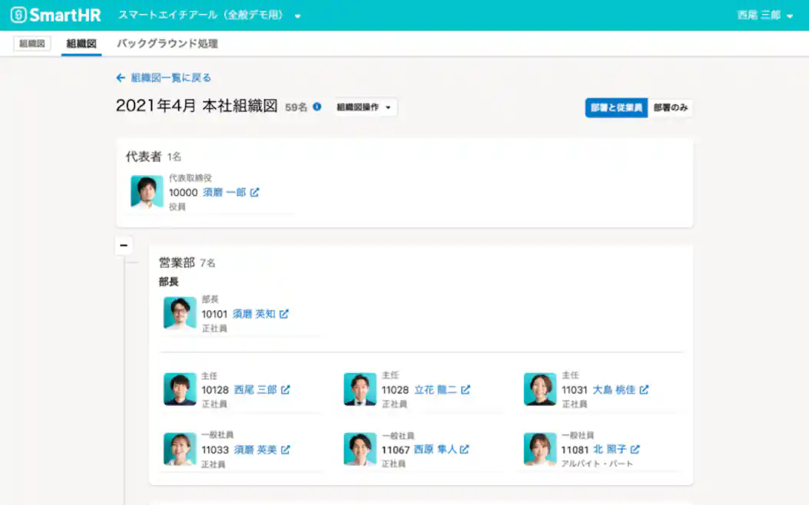Open the 組織図操作 dropdown

[x=363, y=107]
